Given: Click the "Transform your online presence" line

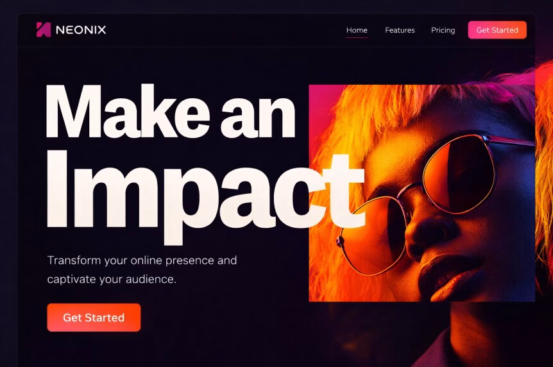Looking at the screenshot, I should (x=142, y=260).
